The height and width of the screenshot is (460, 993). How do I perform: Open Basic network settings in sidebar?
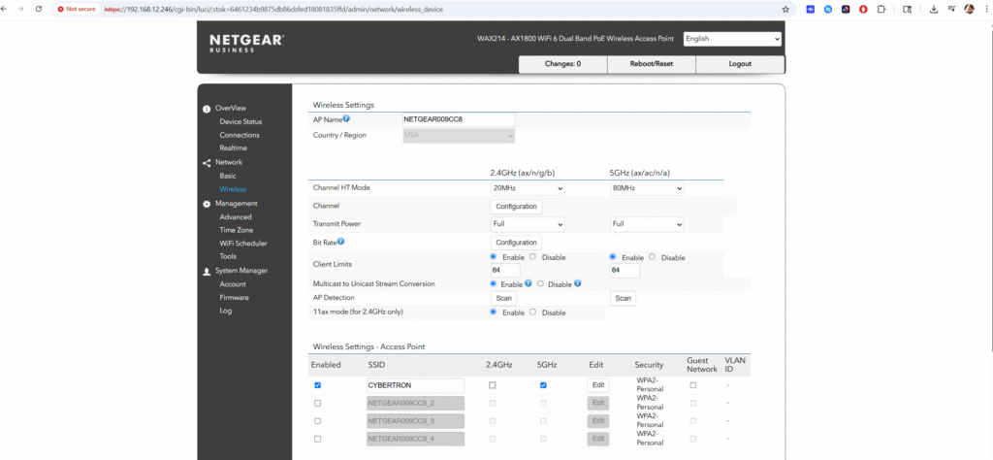tap(227, 176)
